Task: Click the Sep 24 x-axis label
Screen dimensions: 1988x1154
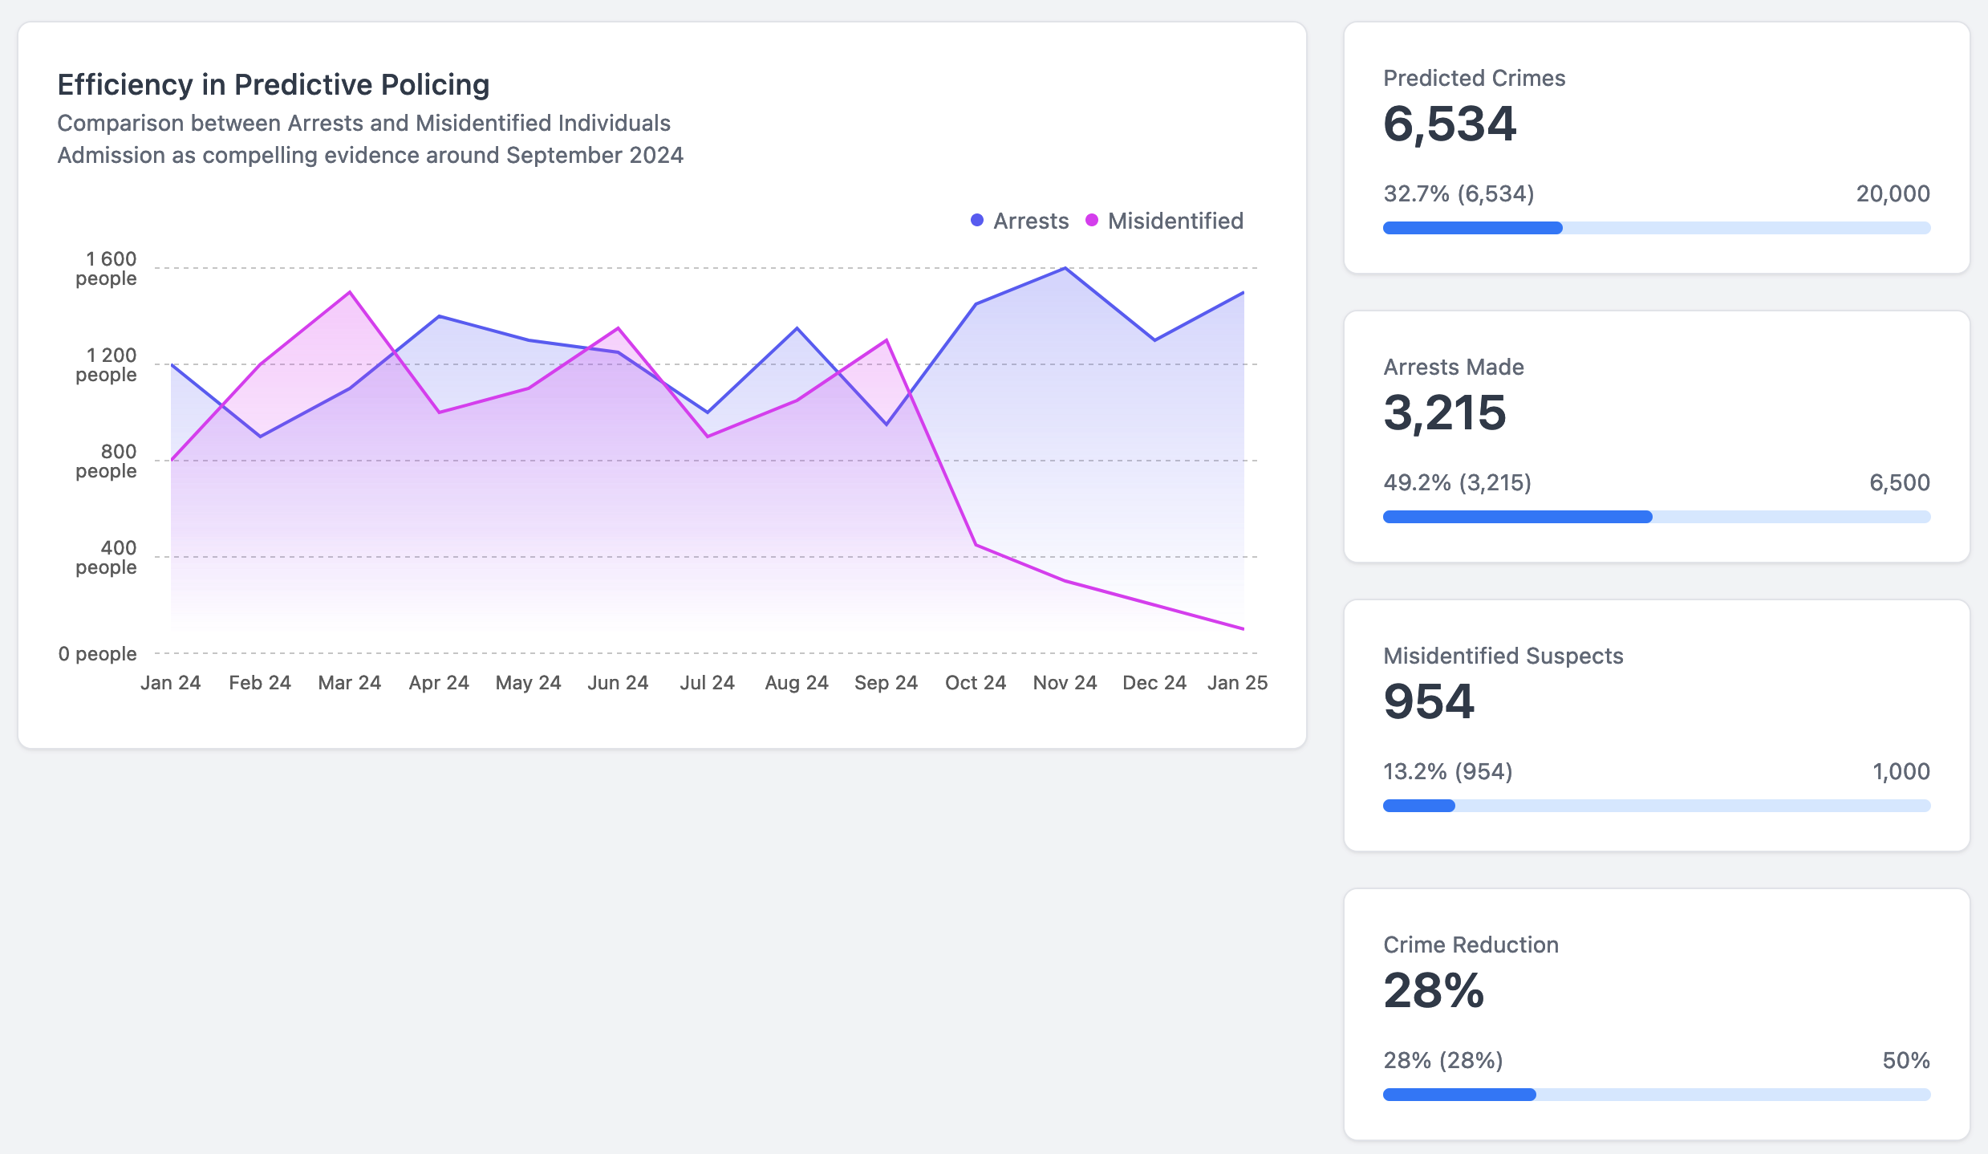Action: (x=886, y=683)
